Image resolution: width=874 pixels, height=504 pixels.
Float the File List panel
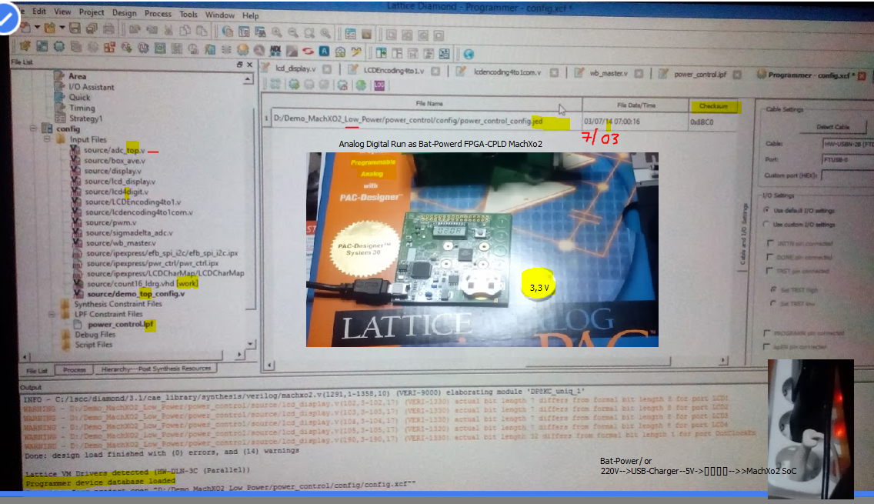coord(240,65)
